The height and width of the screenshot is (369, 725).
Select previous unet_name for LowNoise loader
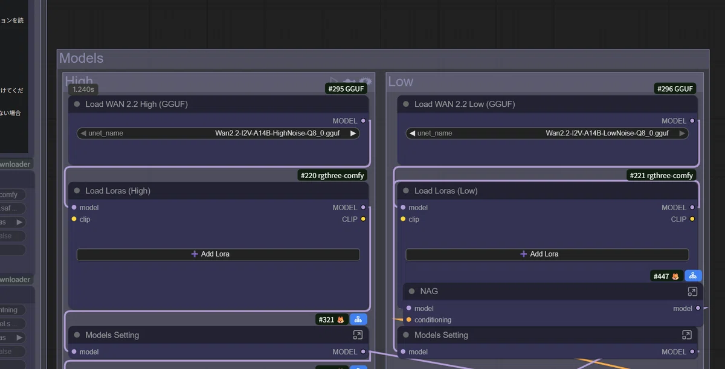[x=412, y=133]
